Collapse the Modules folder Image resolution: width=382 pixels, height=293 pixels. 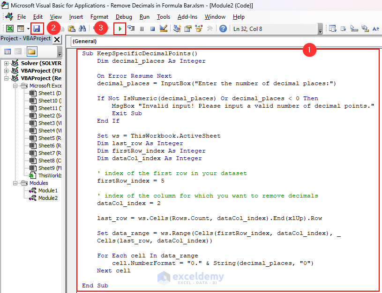[15, 183]
